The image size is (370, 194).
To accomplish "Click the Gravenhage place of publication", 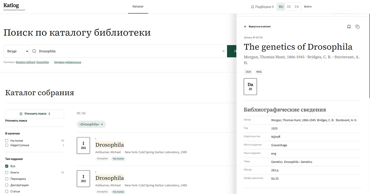I will point(279,145).
